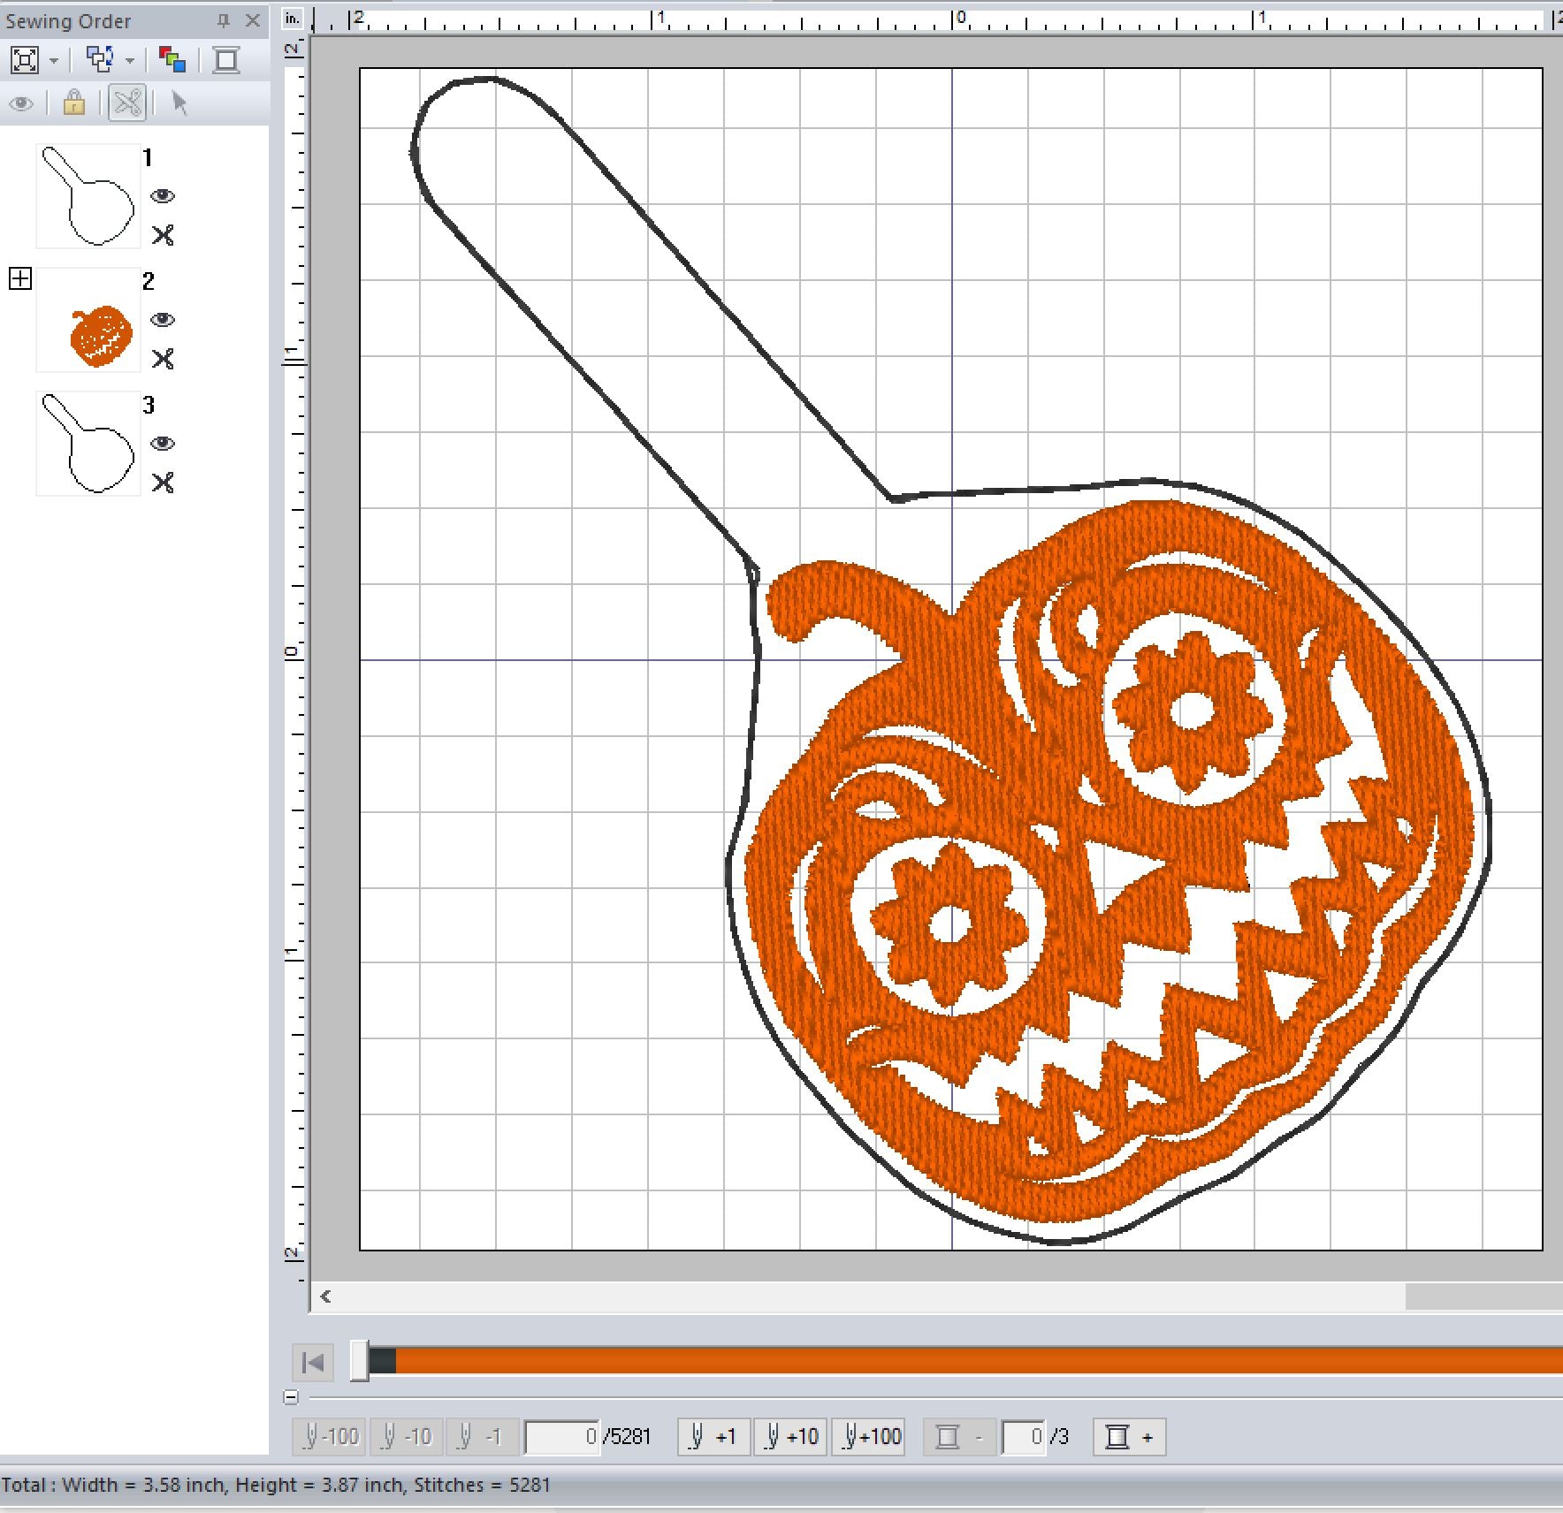Click the red-green-blue color squares icon
Screen dimensions: 1563x1513
click(172, 60)
